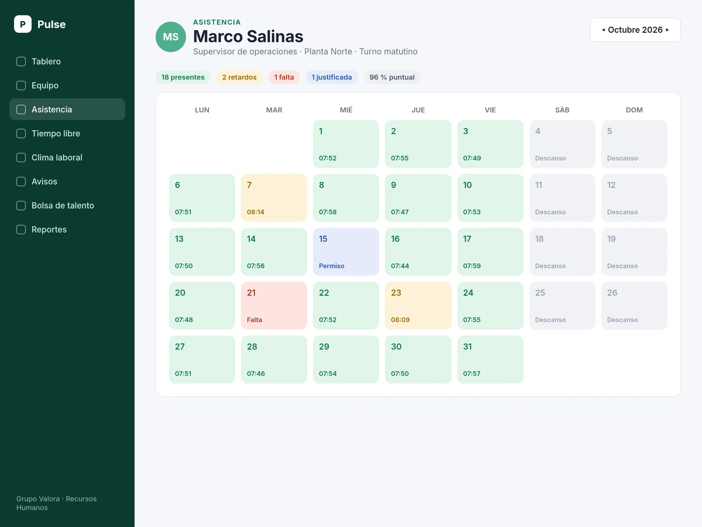Click the DOM column header
This screenshot has height=527, width=702.
coord(634,110)
